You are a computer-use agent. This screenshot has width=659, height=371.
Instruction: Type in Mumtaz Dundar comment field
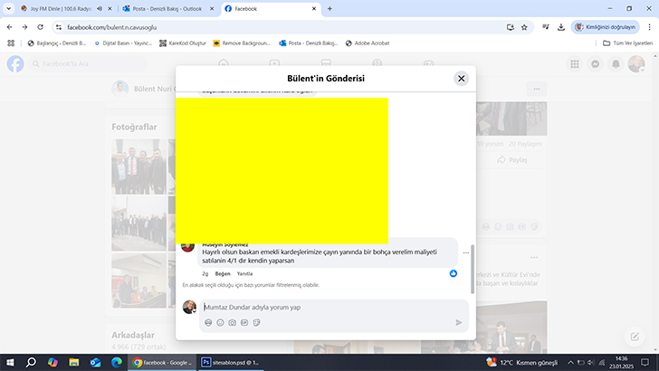pyautogui.click(x=326, y=308)
